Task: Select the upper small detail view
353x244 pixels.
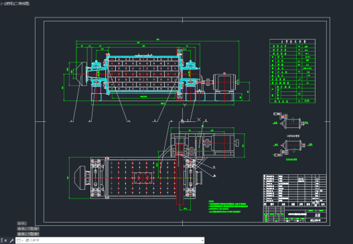Action: pos(291,122)
